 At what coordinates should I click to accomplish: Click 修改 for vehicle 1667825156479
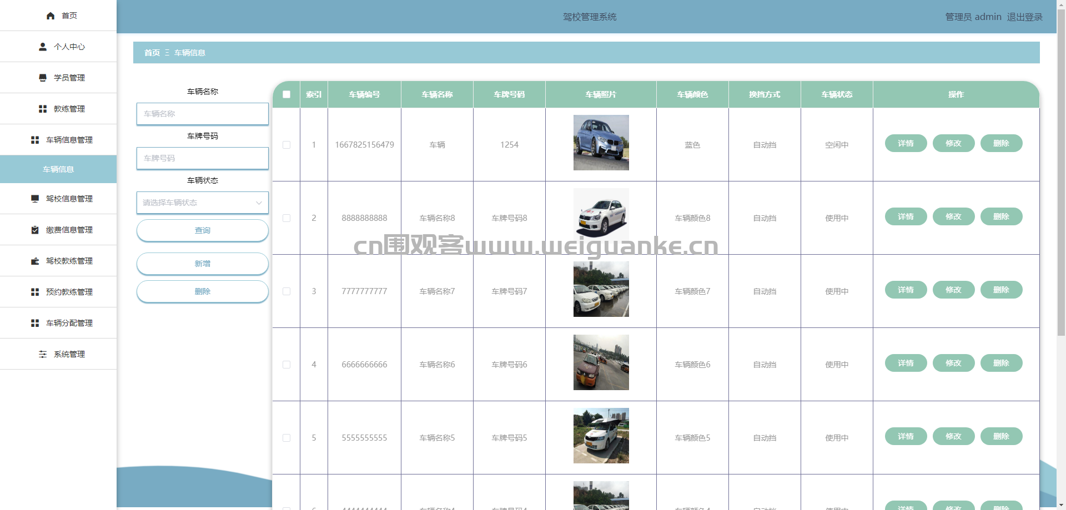(x=953, y=143)
